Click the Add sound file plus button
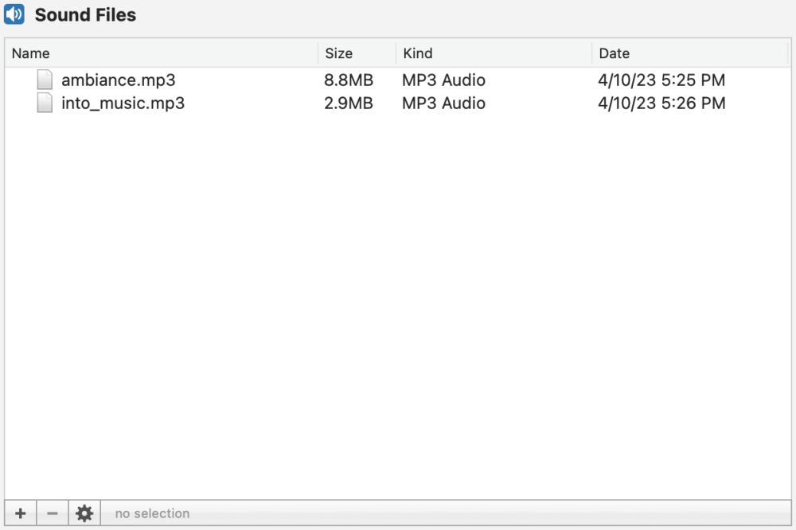This screenshot has width=796, height=530. click(21, 513)
